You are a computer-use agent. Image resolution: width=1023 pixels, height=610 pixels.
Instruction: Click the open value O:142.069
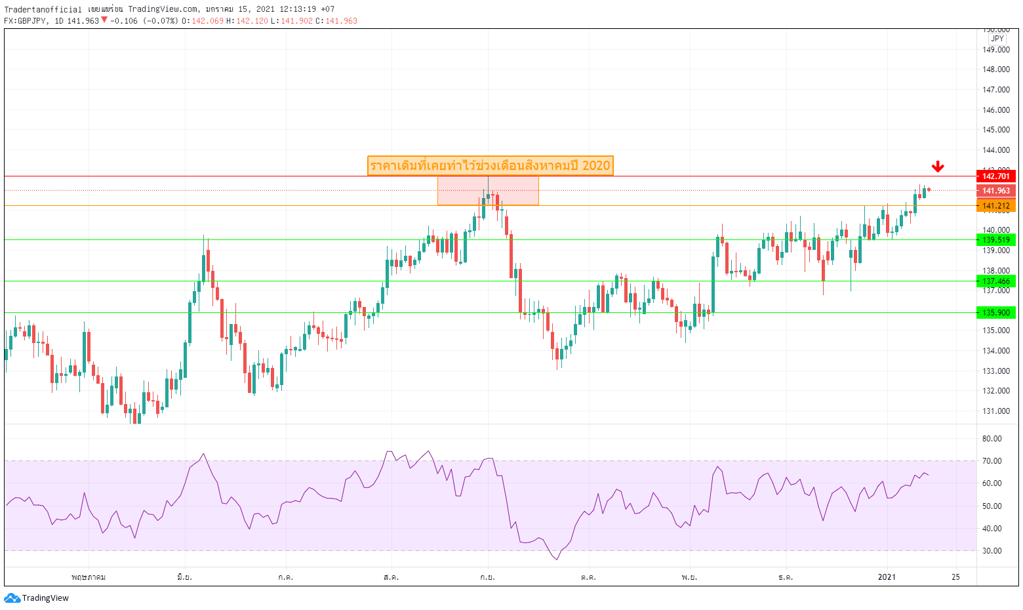pyautogui.click(x=203, y=21)
